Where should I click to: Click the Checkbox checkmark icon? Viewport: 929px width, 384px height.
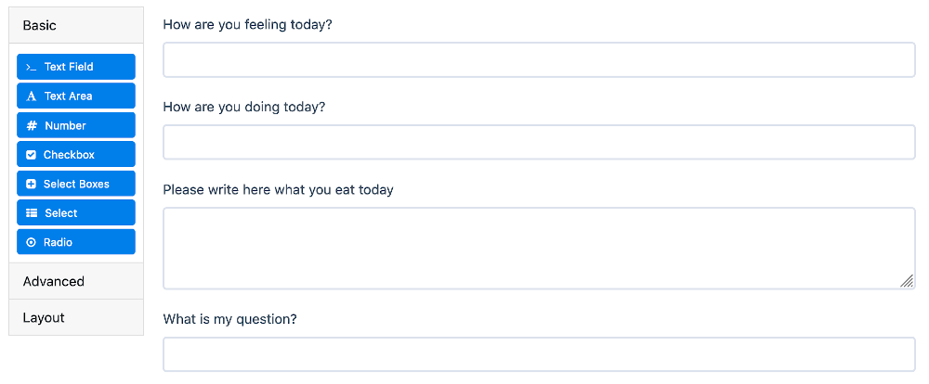32,155
